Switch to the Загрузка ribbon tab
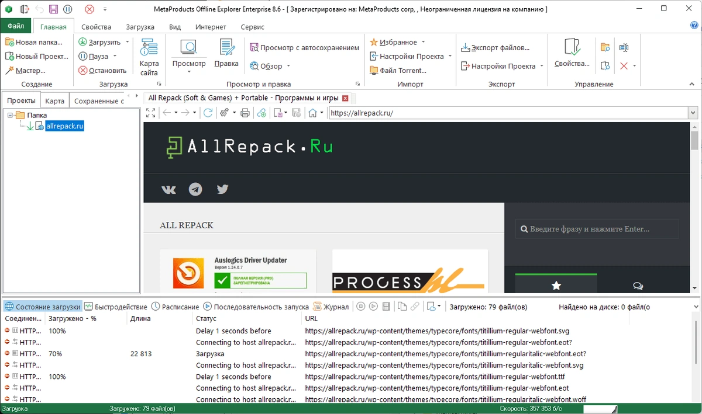The height and width of the screenshot is (414, 702). (140, 27)
